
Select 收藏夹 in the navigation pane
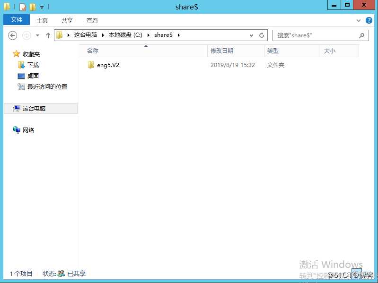point(31,54)
